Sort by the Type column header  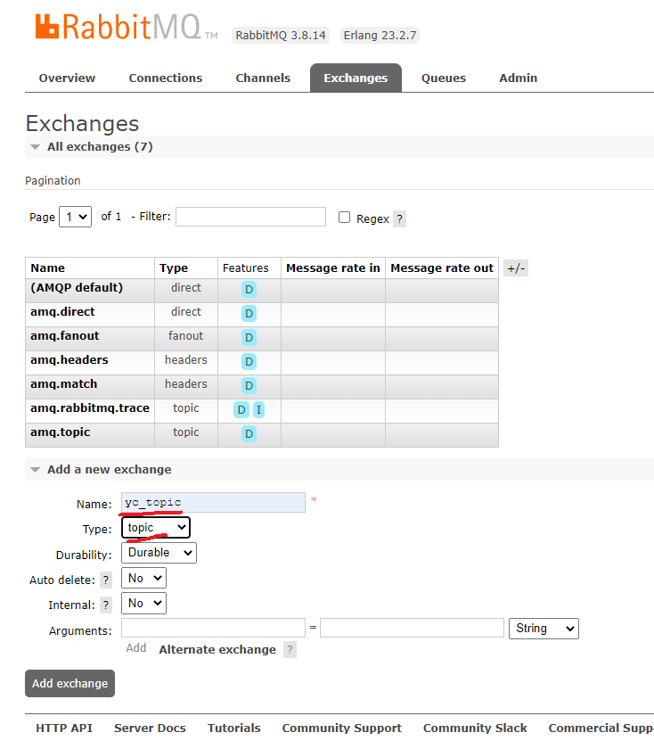tap(174, 268)
